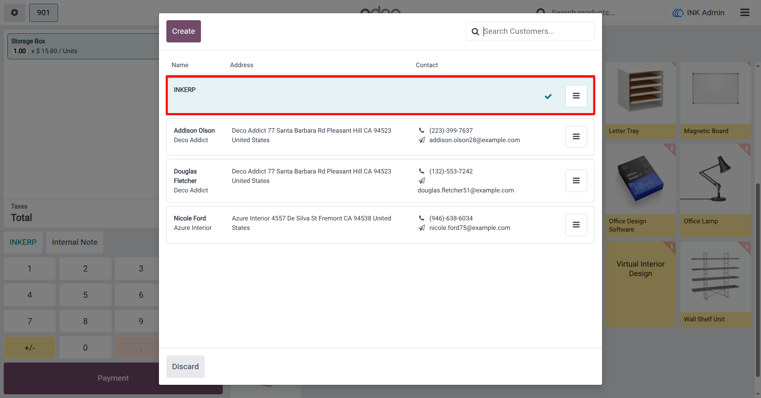Click the +/- numpad key
Screen dimensions: 761x398
(30, 348)
